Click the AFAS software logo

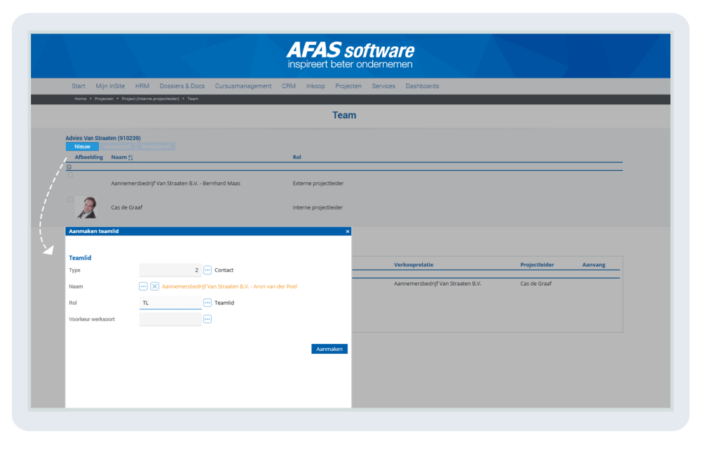pos(350,55)
